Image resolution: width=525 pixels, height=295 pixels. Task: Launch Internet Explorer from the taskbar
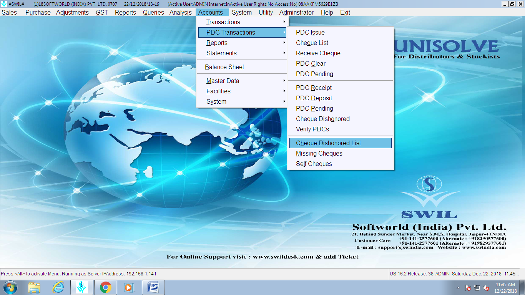pyautogui.click(x=58, y=287)
